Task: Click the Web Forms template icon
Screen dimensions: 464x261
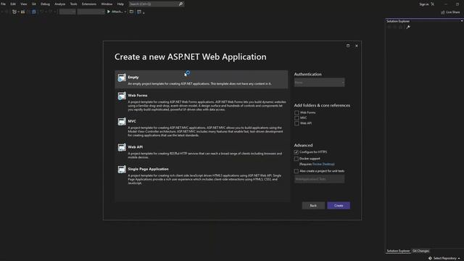Action: (x=122, y=96)
